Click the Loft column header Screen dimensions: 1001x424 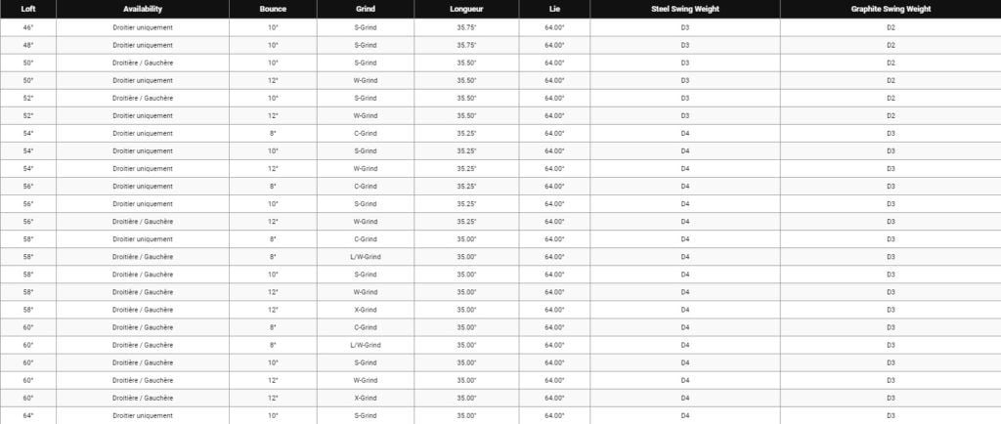tap(28, 9)
